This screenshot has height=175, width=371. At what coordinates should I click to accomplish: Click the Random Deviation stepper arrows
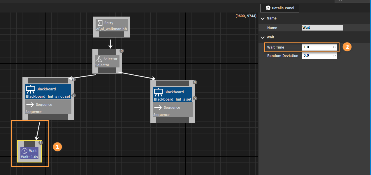click(x=334, y=56)
